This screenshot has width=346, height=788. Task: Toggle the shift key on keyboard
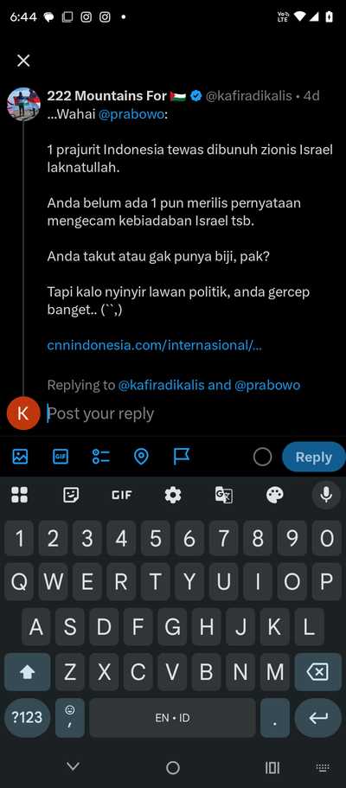point(28,672)
